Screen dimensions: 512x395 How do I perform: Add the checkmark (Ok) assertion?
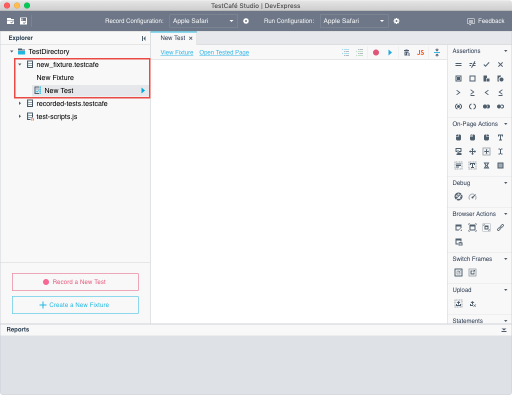coord(486,64)
